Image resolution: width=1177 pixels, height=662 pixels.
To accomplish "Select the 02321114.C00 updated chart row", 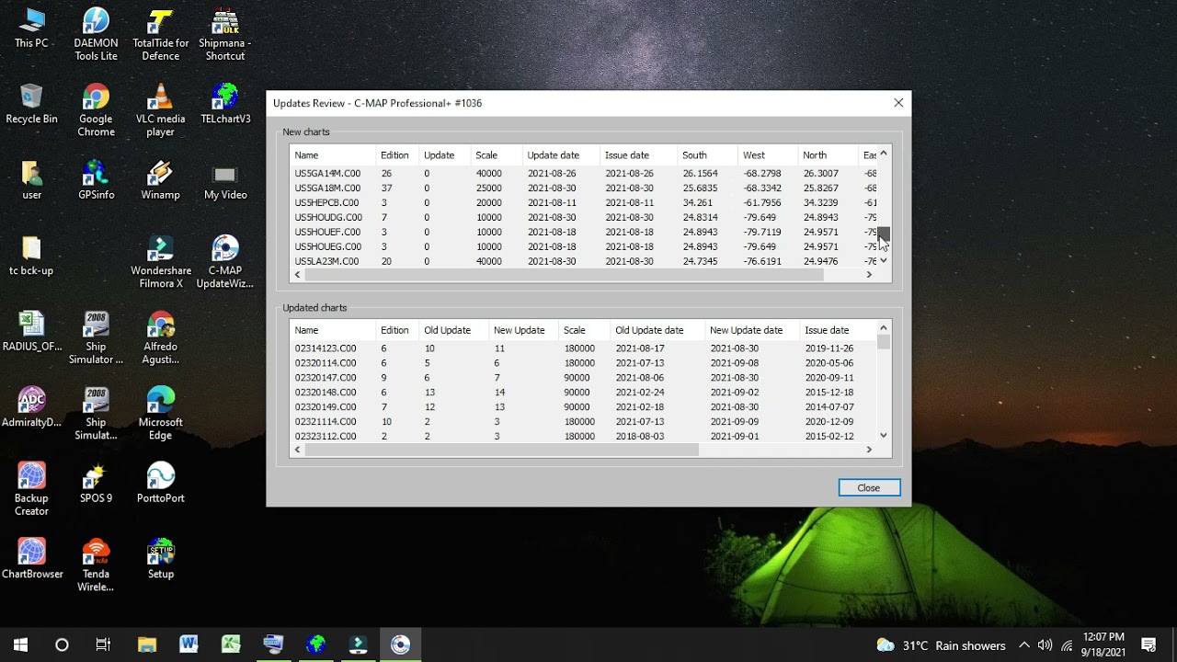I will (583, 422).
